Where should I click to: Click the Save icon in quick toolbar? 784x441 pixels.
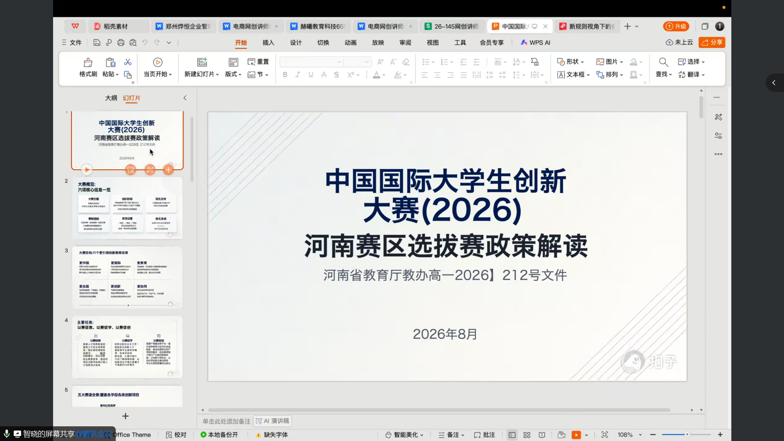point(97,42)
